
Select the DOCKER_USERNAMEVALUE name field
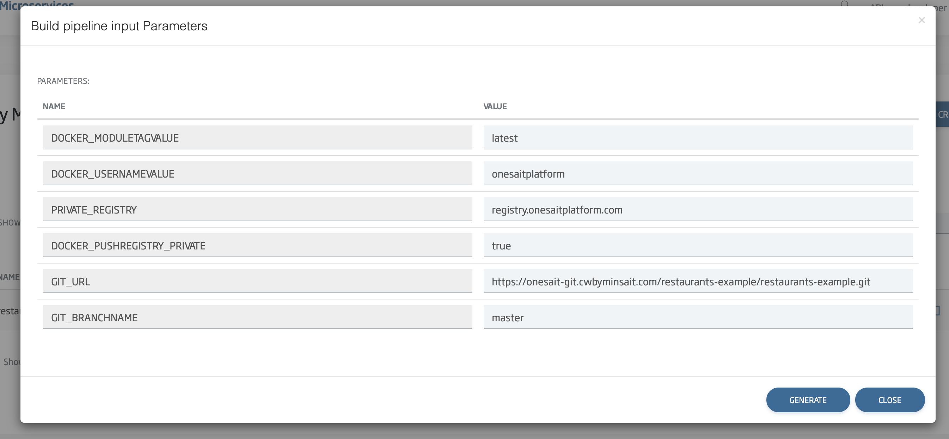coord(257,173)
